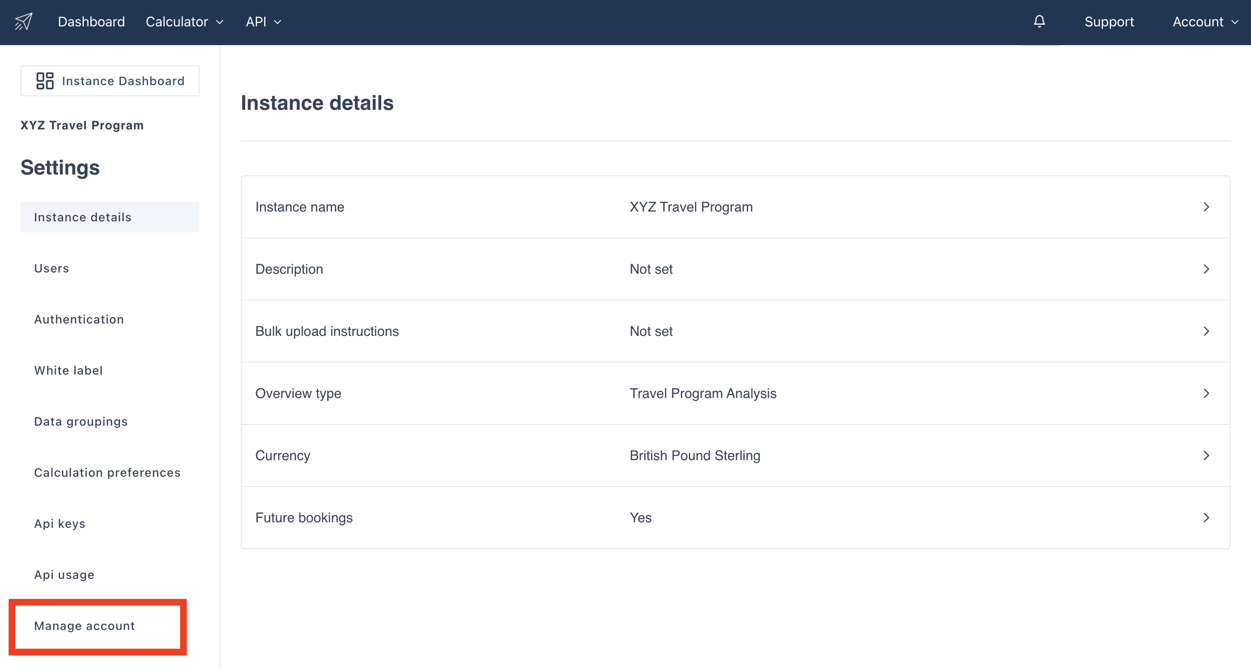Click the Future bookings row chevron
The width and height of the screenshot is (1251, 670).
pos(1206,518)
